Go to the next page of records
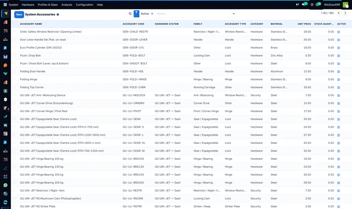 (345, 13)
